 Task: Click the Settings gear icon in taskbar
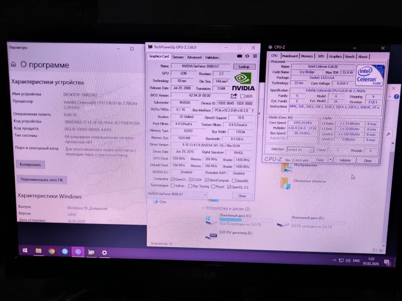[105, 253]
